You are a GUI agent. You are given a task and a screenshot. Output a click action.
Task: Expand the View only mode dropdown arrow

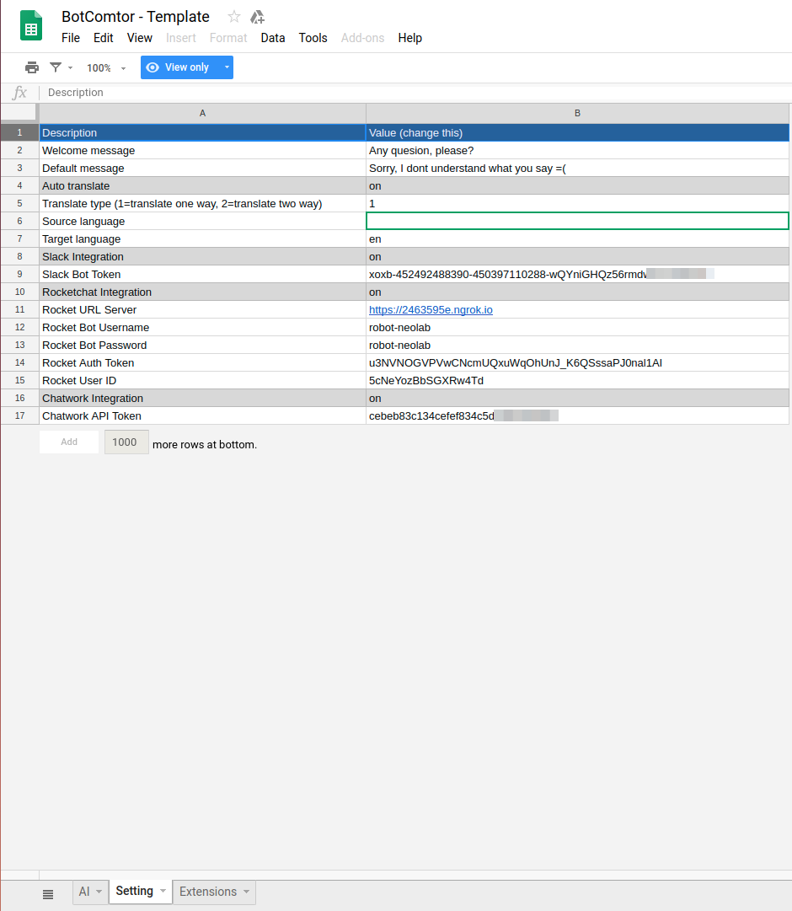(x=227, y=67)
